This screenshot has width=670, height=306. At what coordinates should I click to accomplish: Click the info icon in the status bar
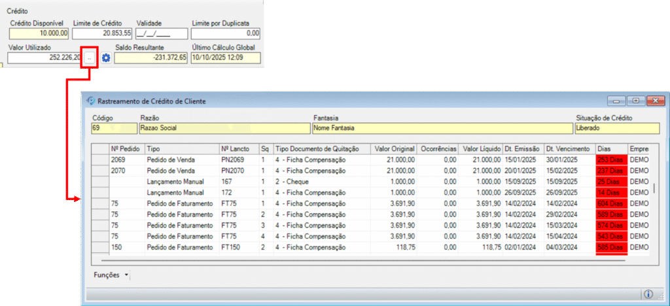pos(648,294)
